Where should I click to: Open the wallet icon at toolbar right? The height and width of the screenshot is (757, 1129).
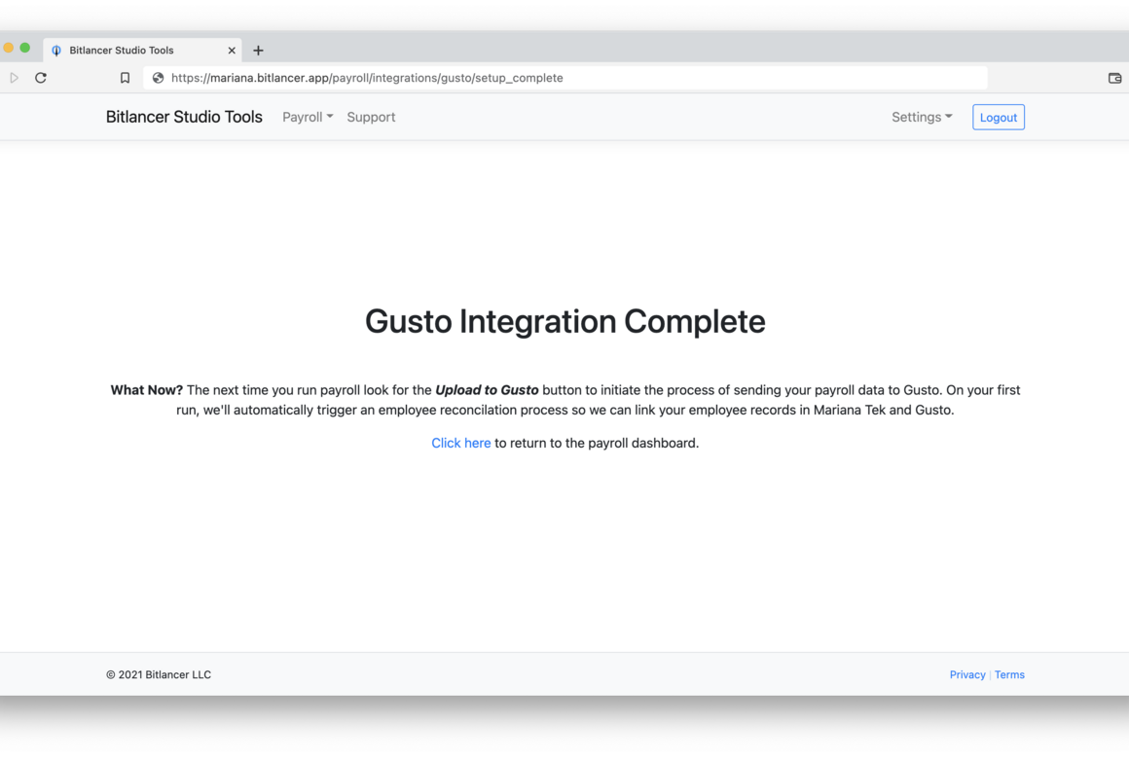[1114, 78]
